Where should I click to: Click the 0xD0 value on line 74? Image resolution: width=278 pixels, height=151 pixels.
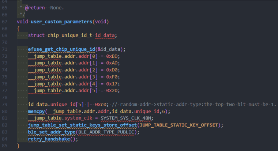pyautogui.click(x=112, y=70)
